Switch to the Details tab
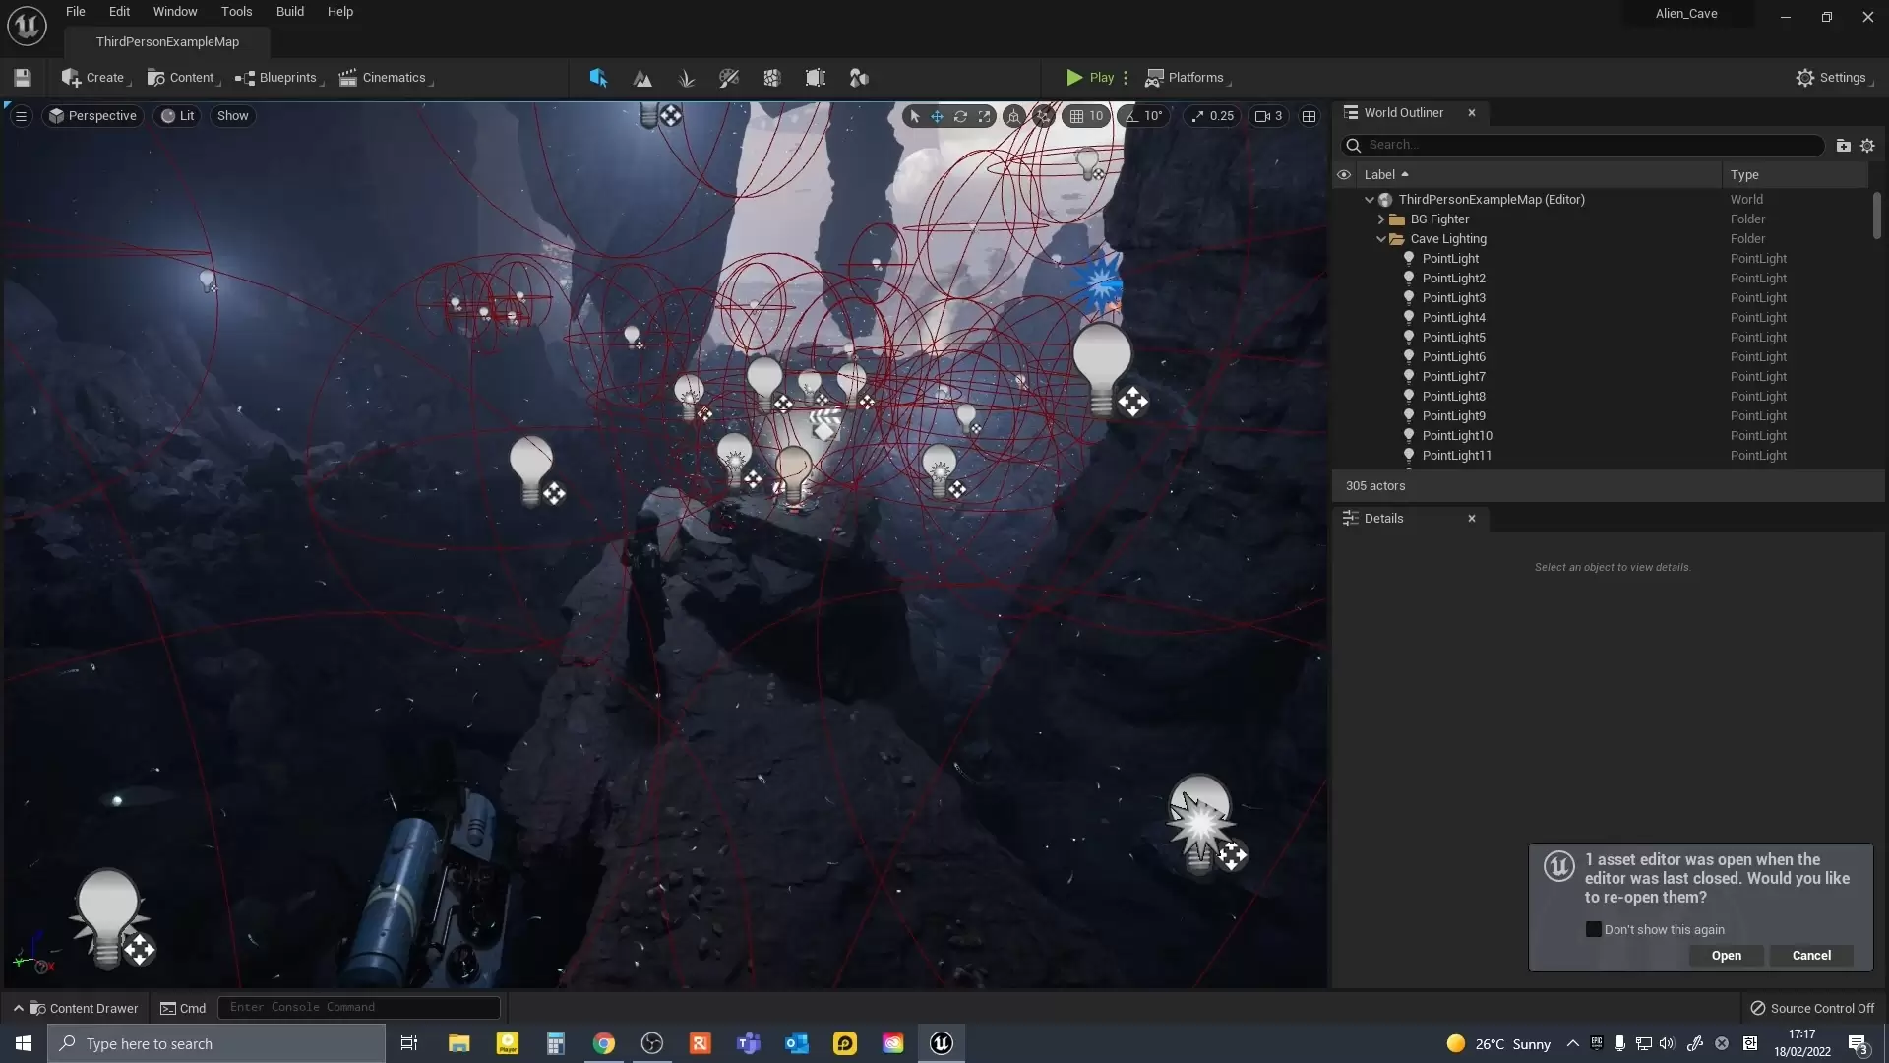The image size is (1889, 1063). tap(1383, 519)
